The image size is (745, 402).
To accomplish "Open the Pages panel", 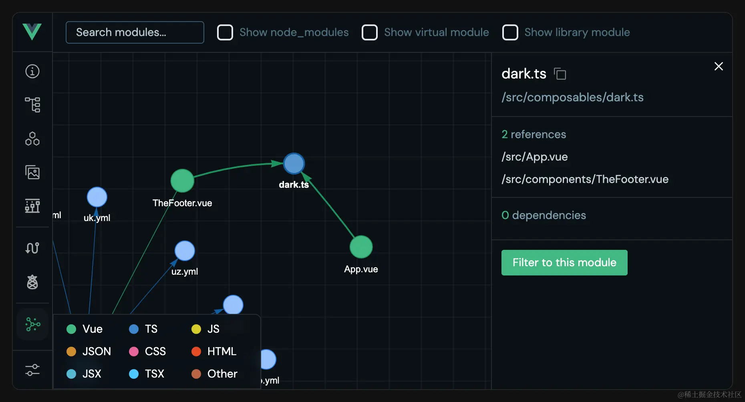I will pos(32,139).
